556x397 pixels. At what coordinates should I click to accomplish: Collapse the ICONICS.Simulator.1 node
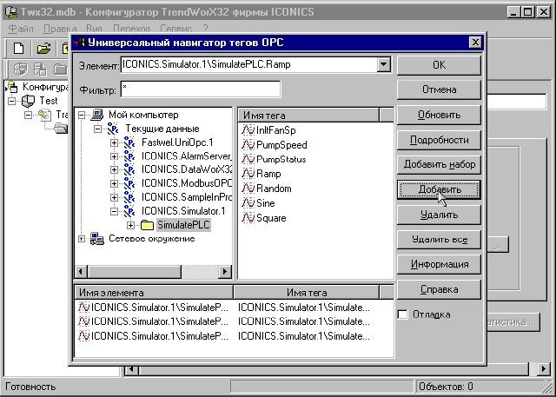click(x=114, y=212)
